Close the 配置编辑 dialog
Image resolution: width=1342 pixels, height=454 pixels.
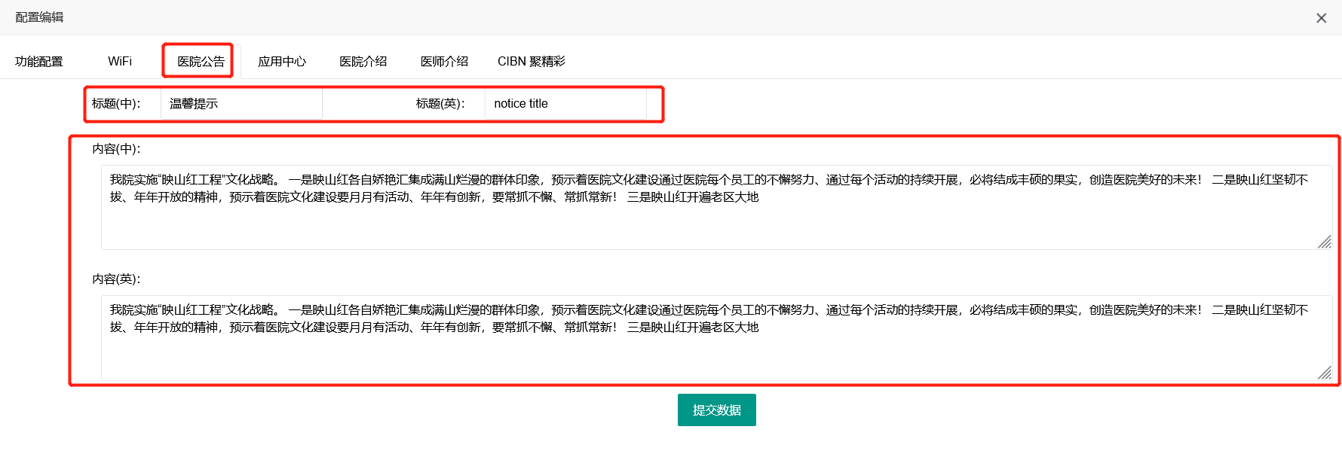(1321, 18)
